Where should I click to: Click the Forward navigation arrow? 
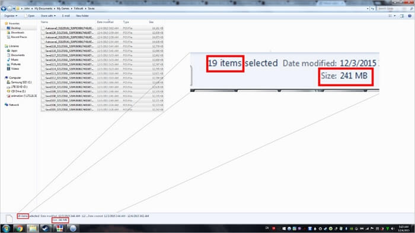pos(10,8)
